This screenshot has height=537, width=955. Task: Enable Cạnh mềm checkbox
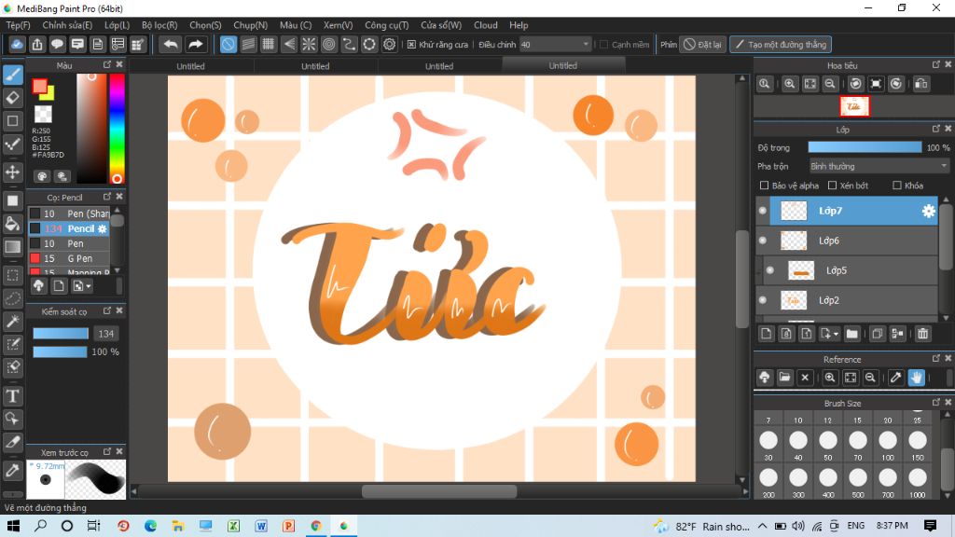[603, 45]
